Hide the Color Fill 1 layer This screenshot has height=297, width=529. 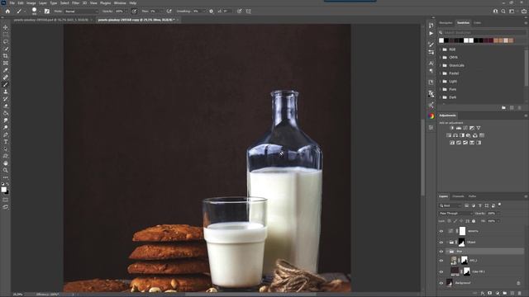pos(441,271)
